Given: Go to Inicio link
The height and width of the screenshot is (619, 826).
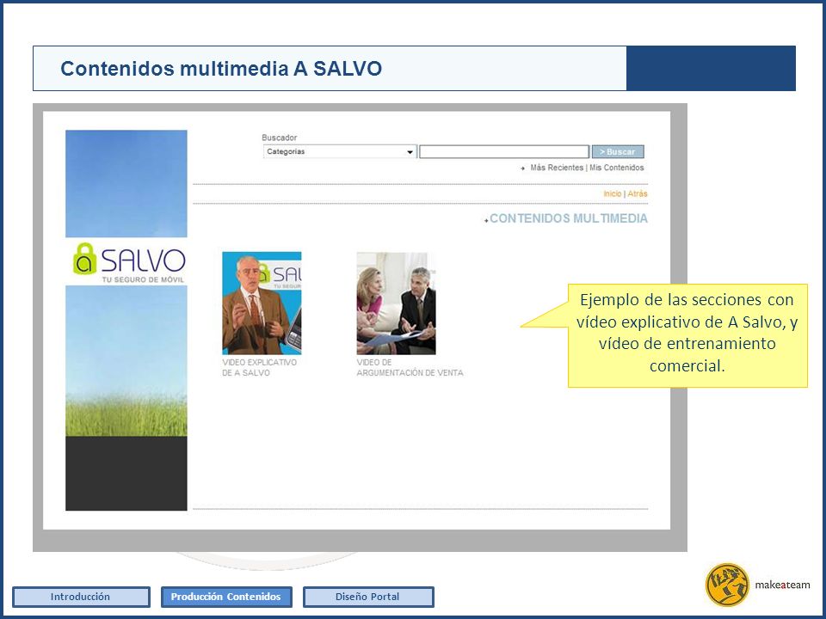Looking at the screenshot, I should pos(613,193).
